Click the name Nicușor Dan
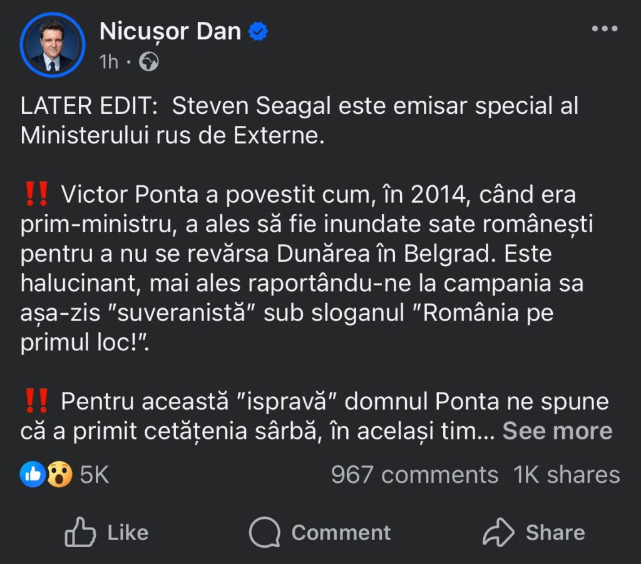641x564 pixels. pyautogui.click(x=171, y=30)
